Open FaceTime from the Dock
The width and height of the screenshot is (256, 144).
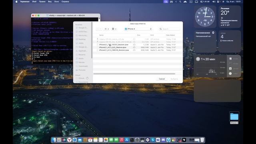[x=116, y=140]
